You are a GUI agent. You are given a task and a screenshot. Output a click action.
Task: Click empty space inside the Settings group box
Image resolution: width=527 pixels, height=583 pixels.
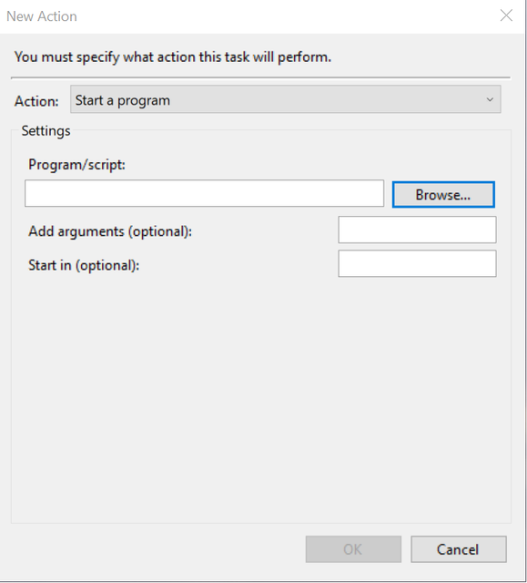pyautogui.click(x=260, y=391)
